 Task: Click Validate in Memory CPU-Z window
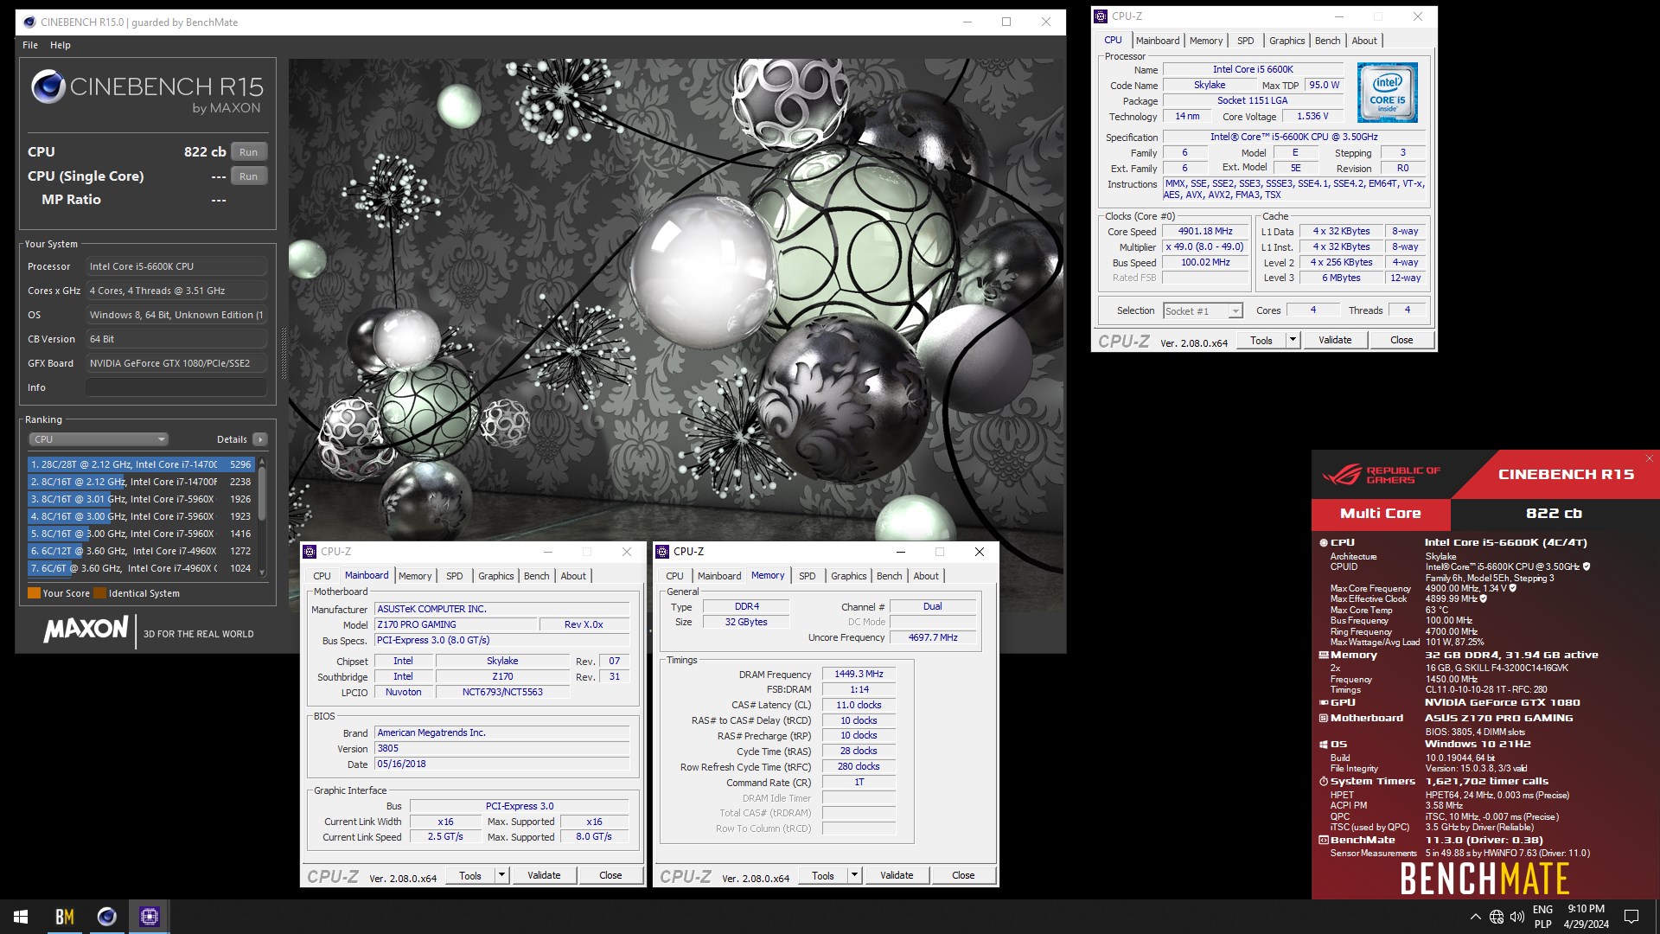(897, 875)
